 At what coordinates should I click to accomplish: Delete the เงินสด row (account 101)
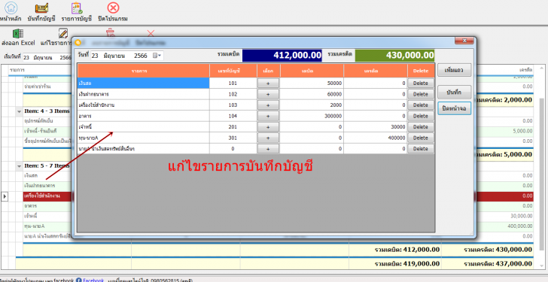coord(421,83)
